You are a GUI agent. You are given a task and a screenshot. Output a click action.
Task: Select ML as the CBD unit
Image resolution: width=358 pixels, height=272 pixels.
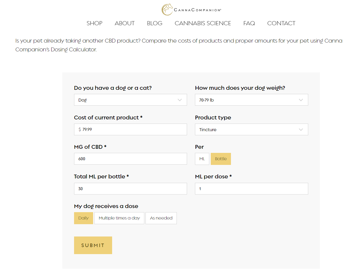202,159
